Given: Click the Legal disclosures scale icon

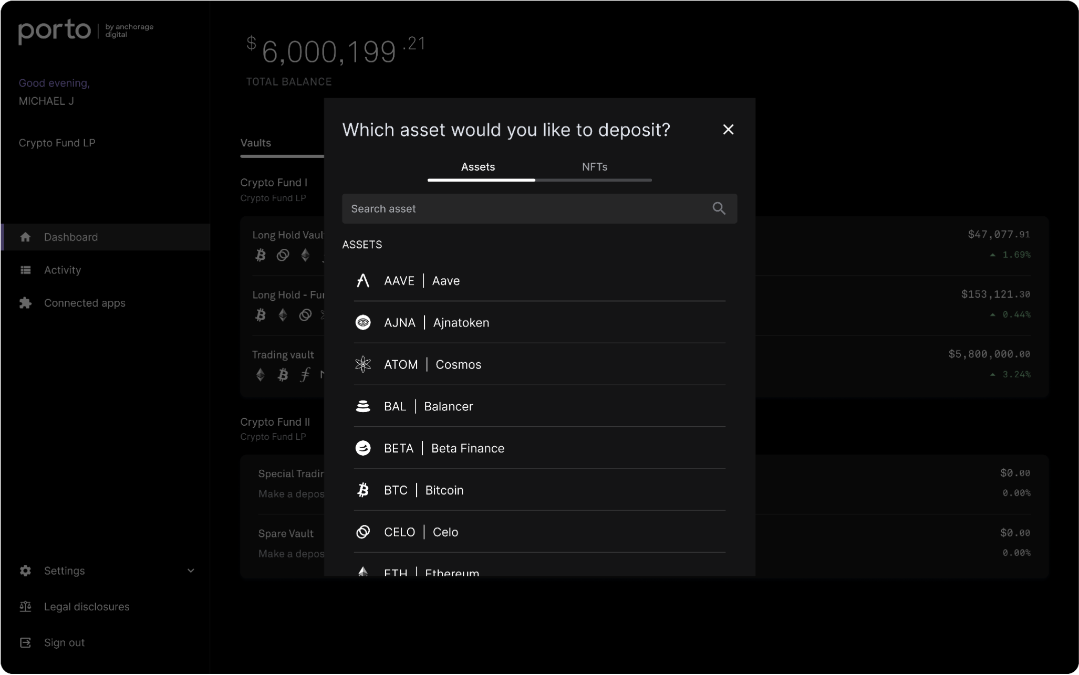Looking at the screenshot, I should [x=25, y=607].
